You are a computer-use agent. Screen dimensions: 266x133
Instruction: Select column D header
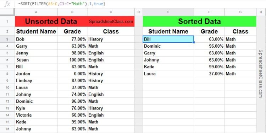pos(139,12)
